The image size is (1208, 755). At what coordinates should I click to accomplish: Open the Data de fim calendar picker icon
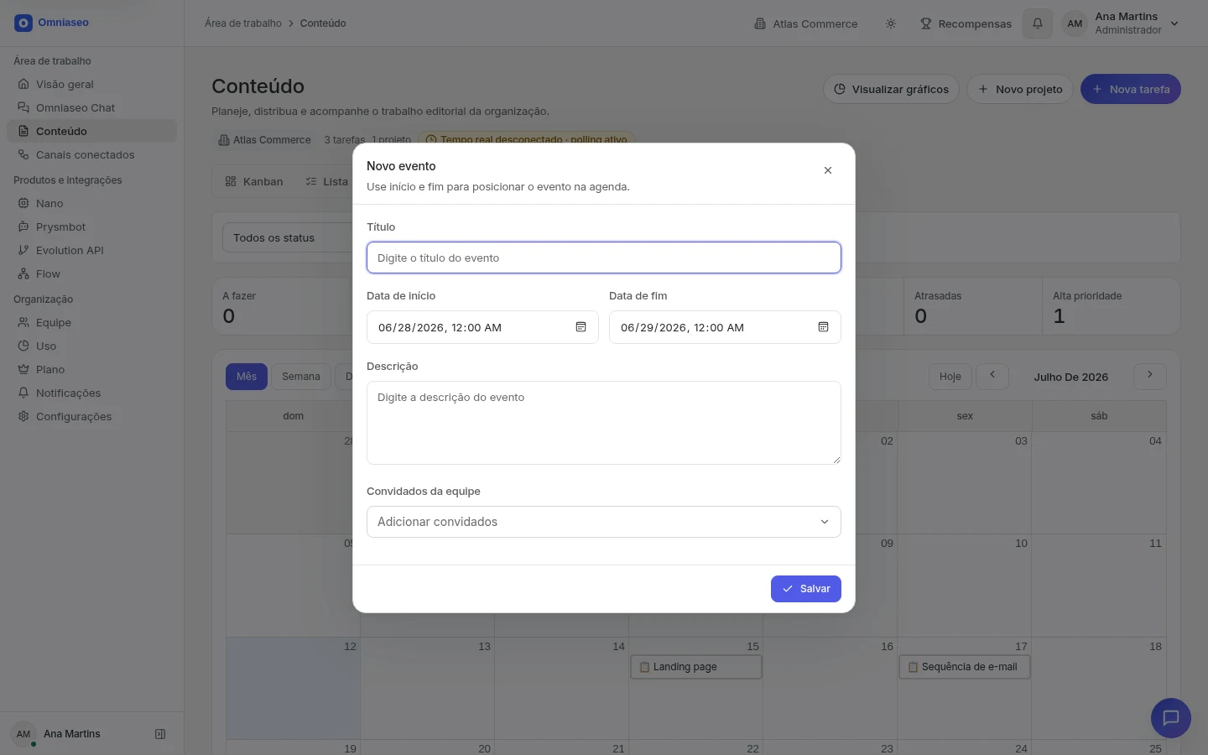click(823, 327)
